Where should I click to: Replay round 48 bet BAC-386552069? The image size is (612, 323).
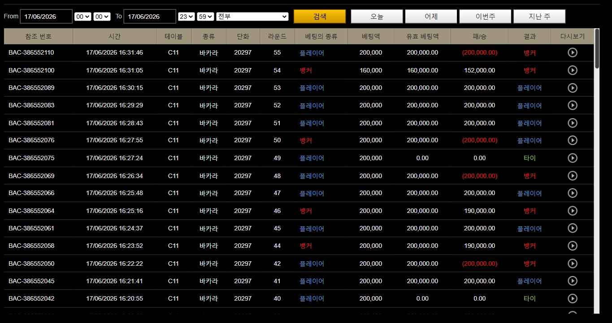(x=573, y=176)
